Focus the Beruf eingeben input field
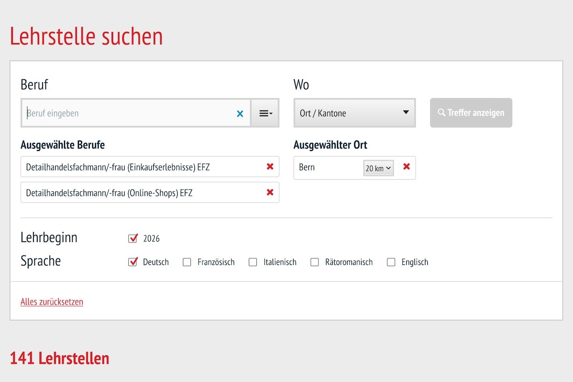The height and width of the screenshot is (382, 573). tap(129, 113)
